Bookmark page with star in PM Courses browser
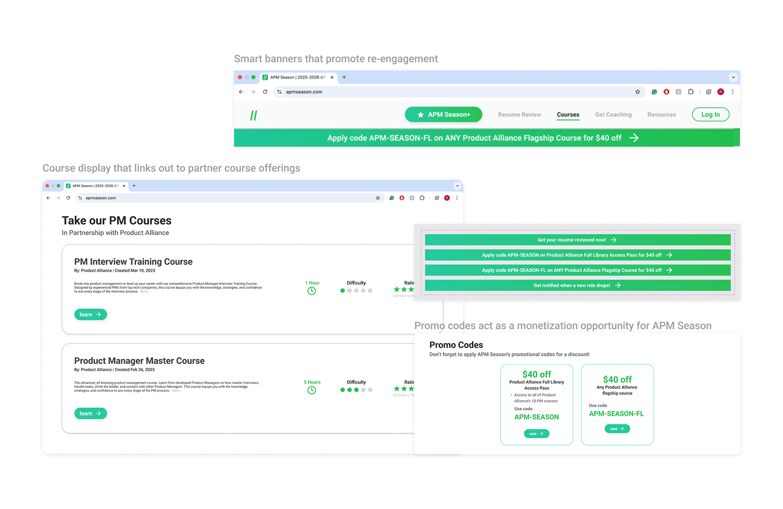Viewport: 783px width, 509px height. click(x=378, y=198)
